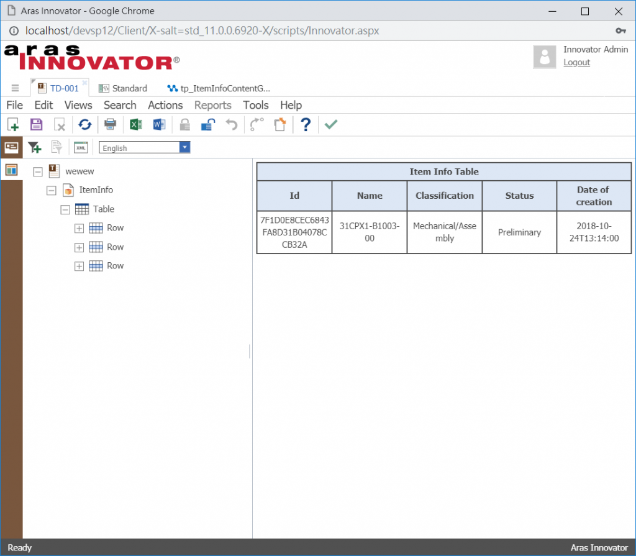The height and width of the screenshot is (556, 636).
Task: Collapse the ItemInfo tree node
Action: point(51,190)
